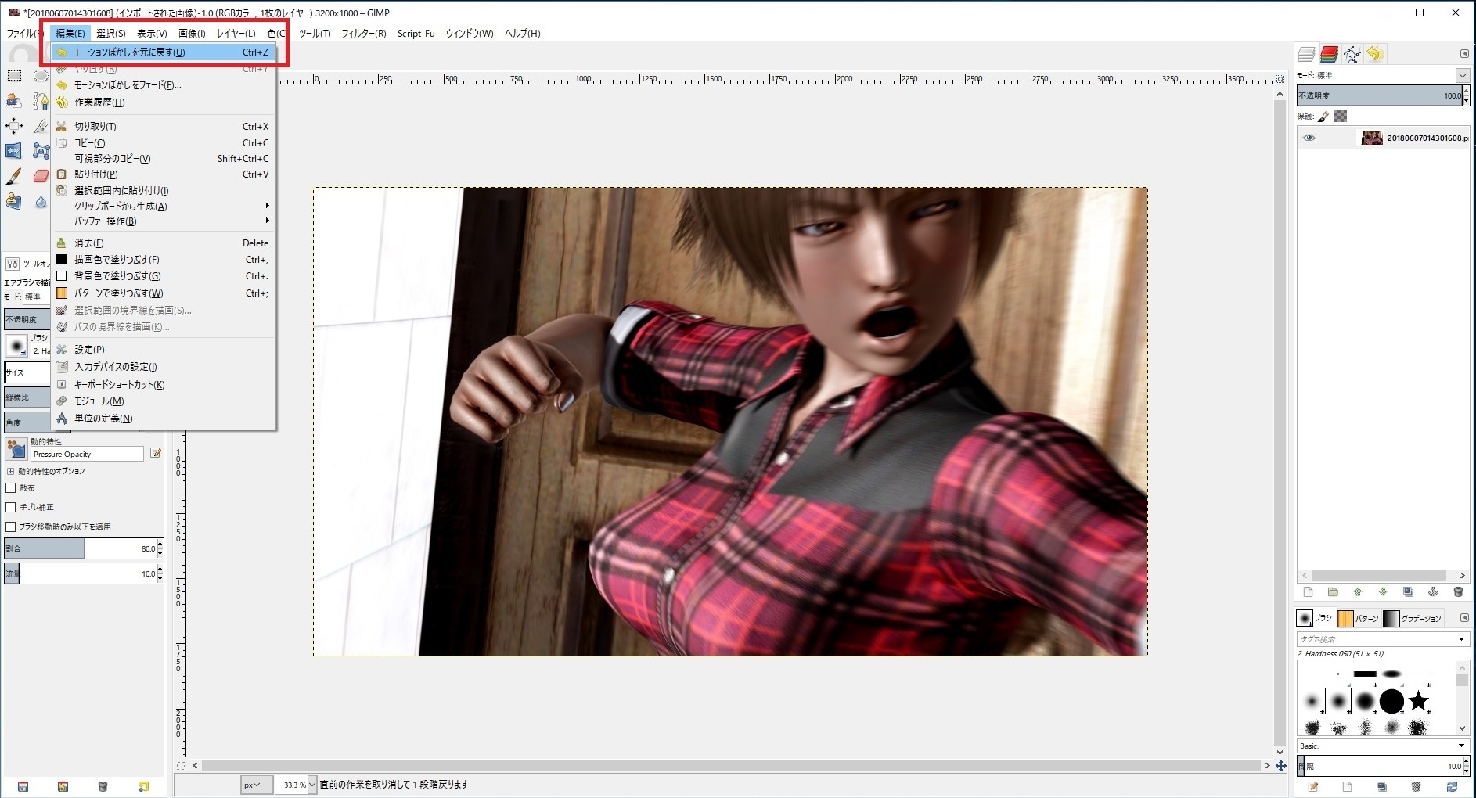Delete the selected brush

(1416, 786)
